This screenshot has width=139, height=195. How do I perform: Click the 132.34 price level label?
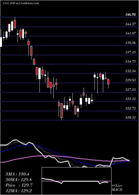(x=130, y=71)
